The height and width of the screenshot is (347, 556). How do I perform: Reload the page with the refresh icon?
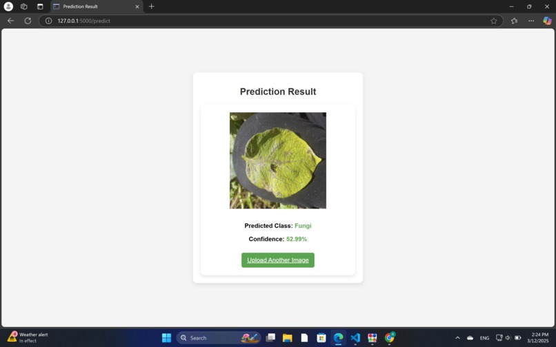coord(28,21)
